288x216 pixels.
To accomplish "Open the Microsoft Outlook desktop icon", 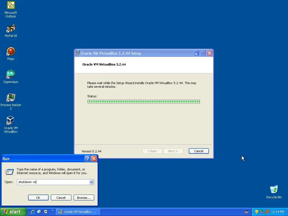I will [x=11, y=10].
